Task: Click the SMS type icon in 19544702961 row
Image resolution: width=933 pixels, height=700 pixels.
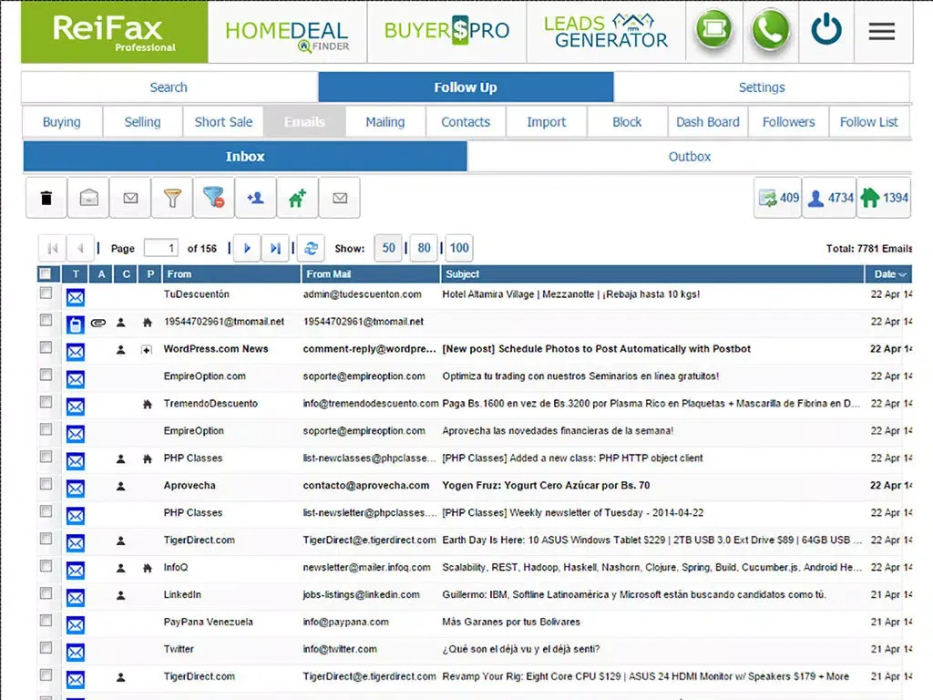Action: click(75, 324)
